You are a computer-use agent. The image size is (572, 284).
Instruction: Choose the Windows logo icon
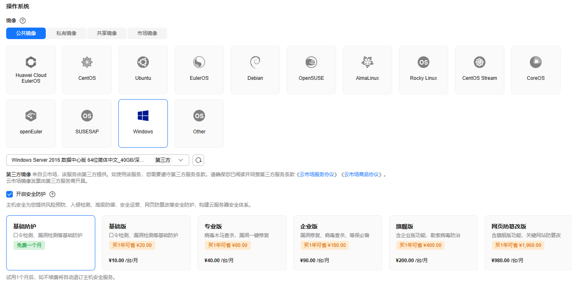click(x=143, y=116)
